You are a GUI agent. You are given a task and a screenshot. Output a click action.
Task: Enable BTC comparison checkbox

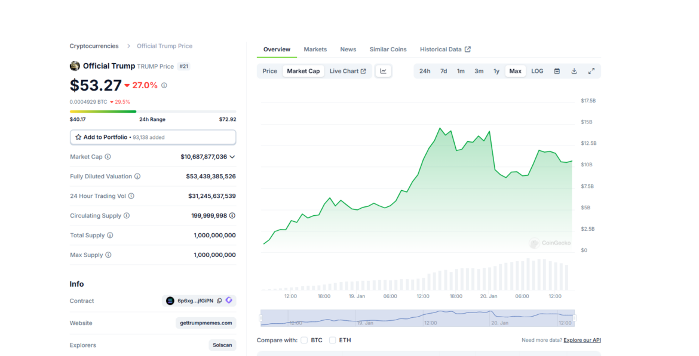click(x=304, y=340)
